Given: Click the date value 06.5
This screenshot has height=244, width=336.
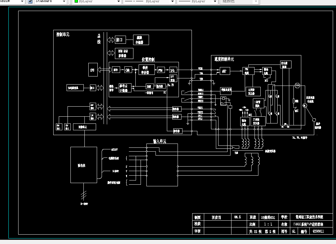Looking at the screenshot, I should (x=237, y=217).
